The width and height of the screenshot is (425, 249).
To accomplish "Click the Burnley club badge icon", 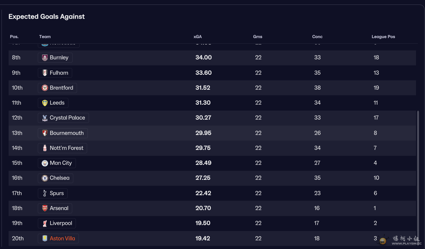I will tap(45, 58).
